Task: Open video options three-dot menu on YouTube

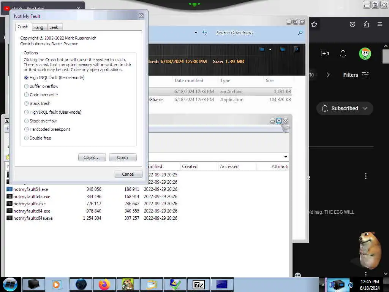Action: (366, 176)
